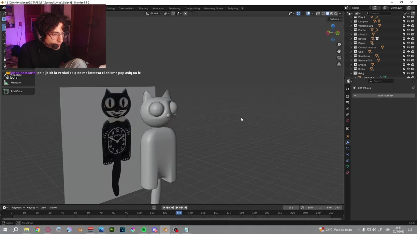Open snapping options dropdown
Image resolution: width=417 pixels, height=234 pixels.
click(179, 13)
